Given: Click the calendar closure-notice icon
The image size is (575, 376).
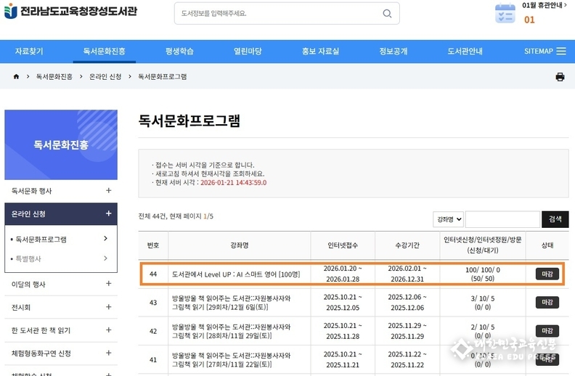Looking at the screenshot, I should (505, 14).
